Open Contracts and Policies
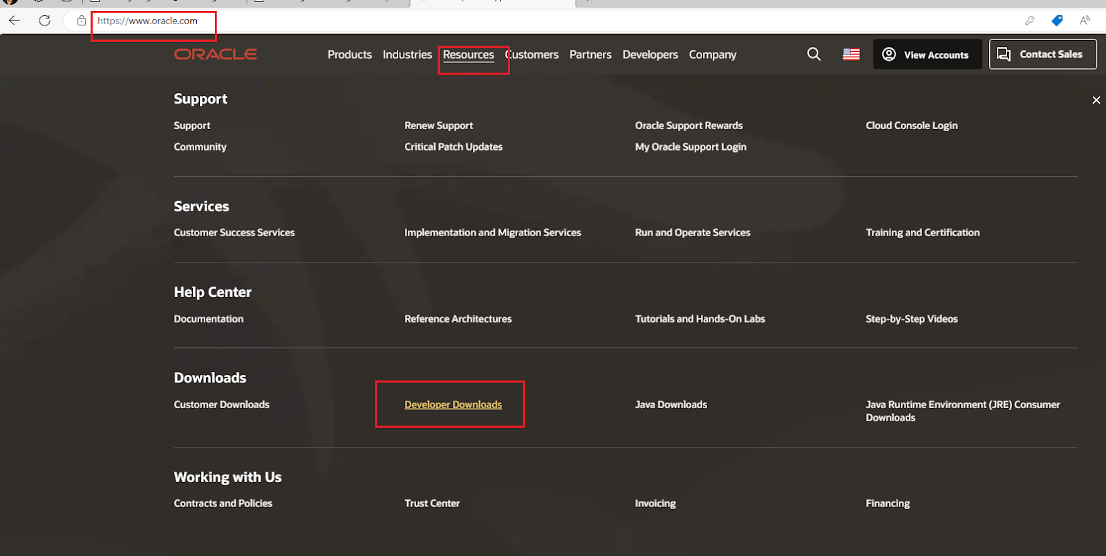This screenshot has height=556, width=1106. [223, 504]
